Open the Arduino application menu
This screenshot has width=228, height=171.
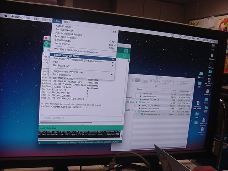(x=17, y=17)
